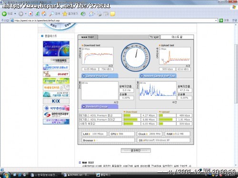Click the 47.5 ms latency value
Image resolution: width=238 pixels, height=178 pixels.
click(184, 90)
